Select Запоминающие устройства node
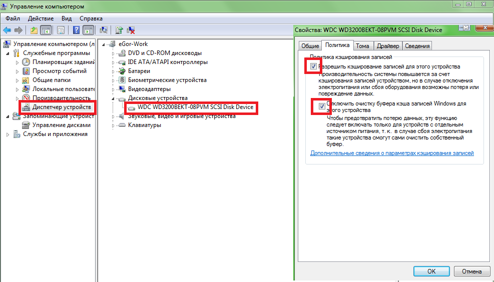 tap(59, 116)
